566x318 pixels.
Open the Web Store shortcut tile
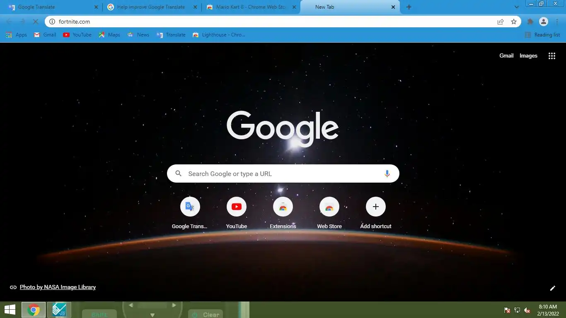pyautogui.click(x=329, y=213)
